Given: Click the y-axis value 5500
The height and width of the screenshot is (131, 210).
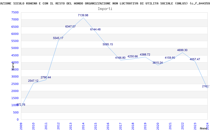Looking at the screenshot, I should pos(15,41).
